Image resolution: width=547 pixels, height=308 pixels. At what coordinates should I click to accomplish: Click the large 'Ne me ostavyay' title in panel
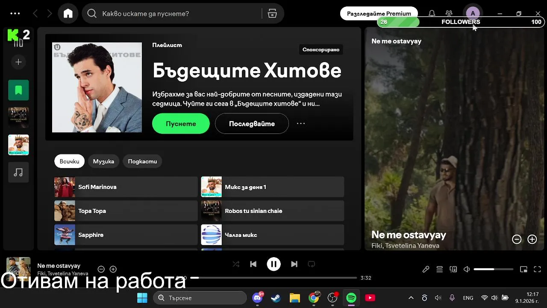(x=409, y=234)
